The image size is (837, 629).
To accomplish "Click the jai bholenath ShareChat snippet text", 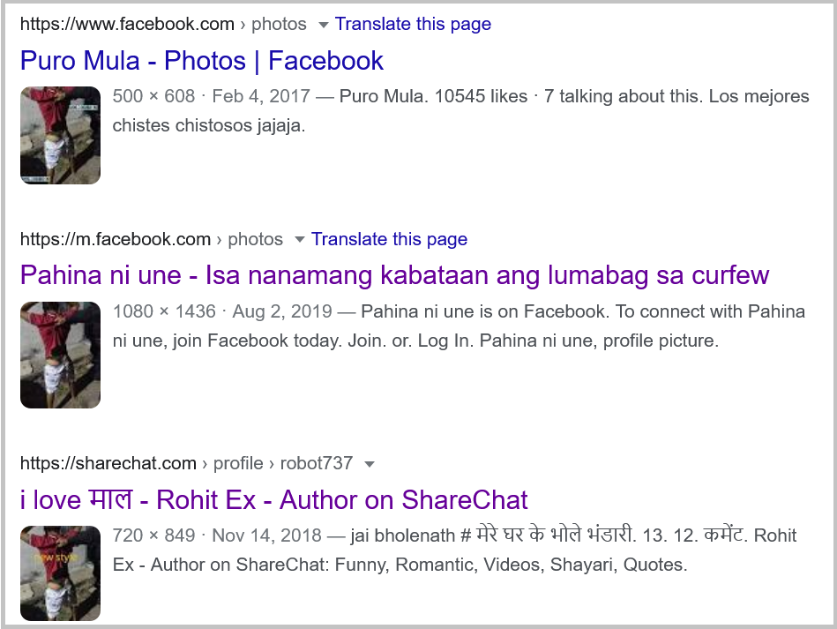I will [454, 550].
